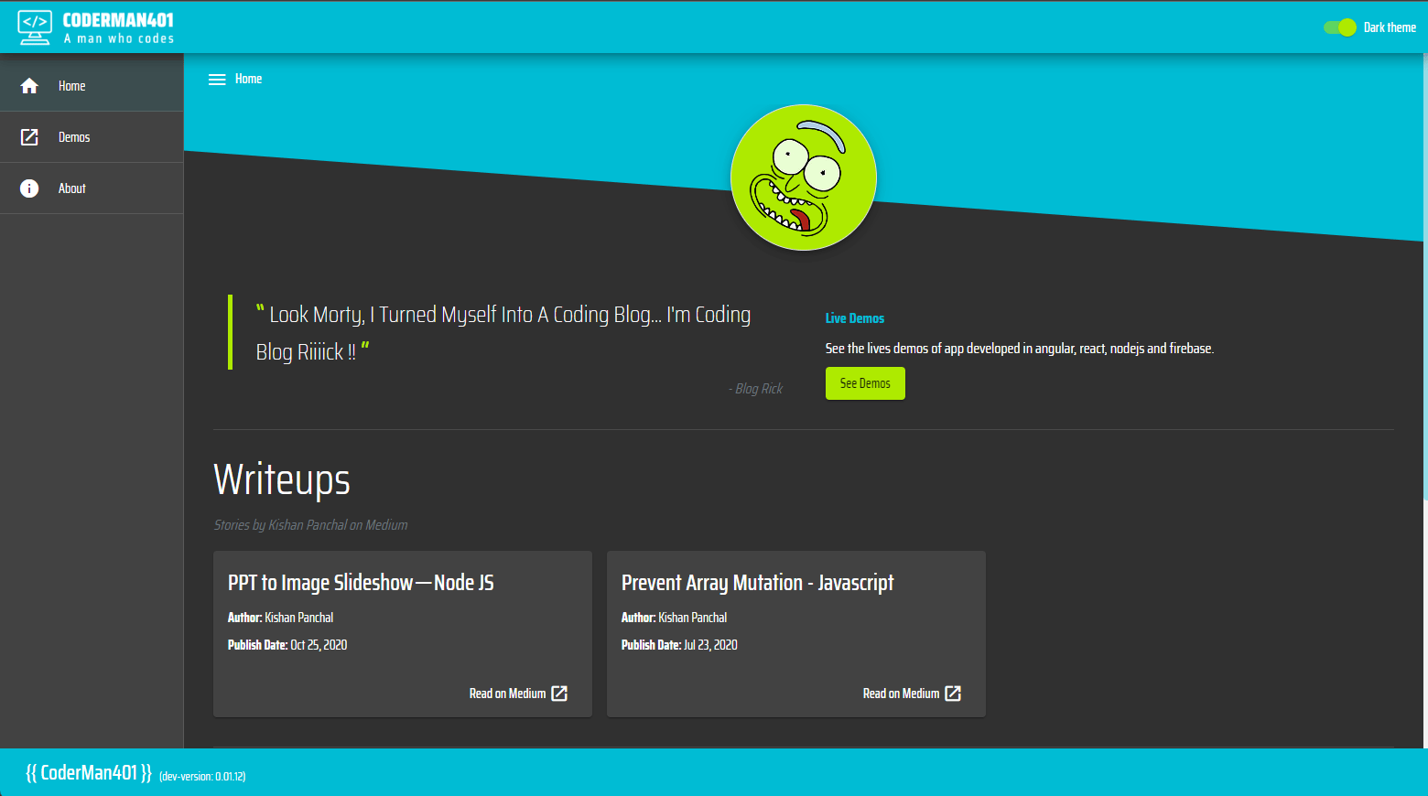
Task: Toggle the Dark theme switch
Action: point(1340,27)
